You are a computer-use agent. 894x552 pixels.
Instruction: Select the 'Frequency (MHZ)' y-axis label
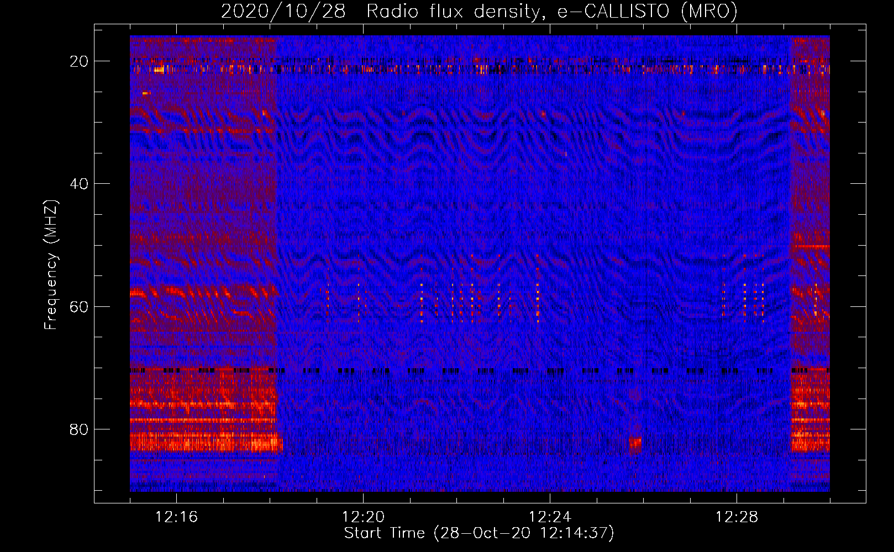51,265
